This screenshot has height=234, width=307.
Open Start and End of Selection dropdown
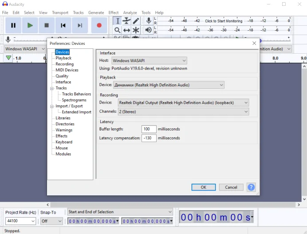(x=120, y=212)
